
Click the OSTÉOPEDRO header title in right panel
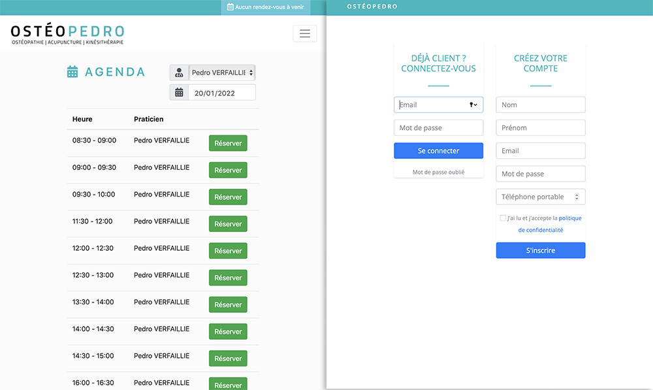(372, 7)
